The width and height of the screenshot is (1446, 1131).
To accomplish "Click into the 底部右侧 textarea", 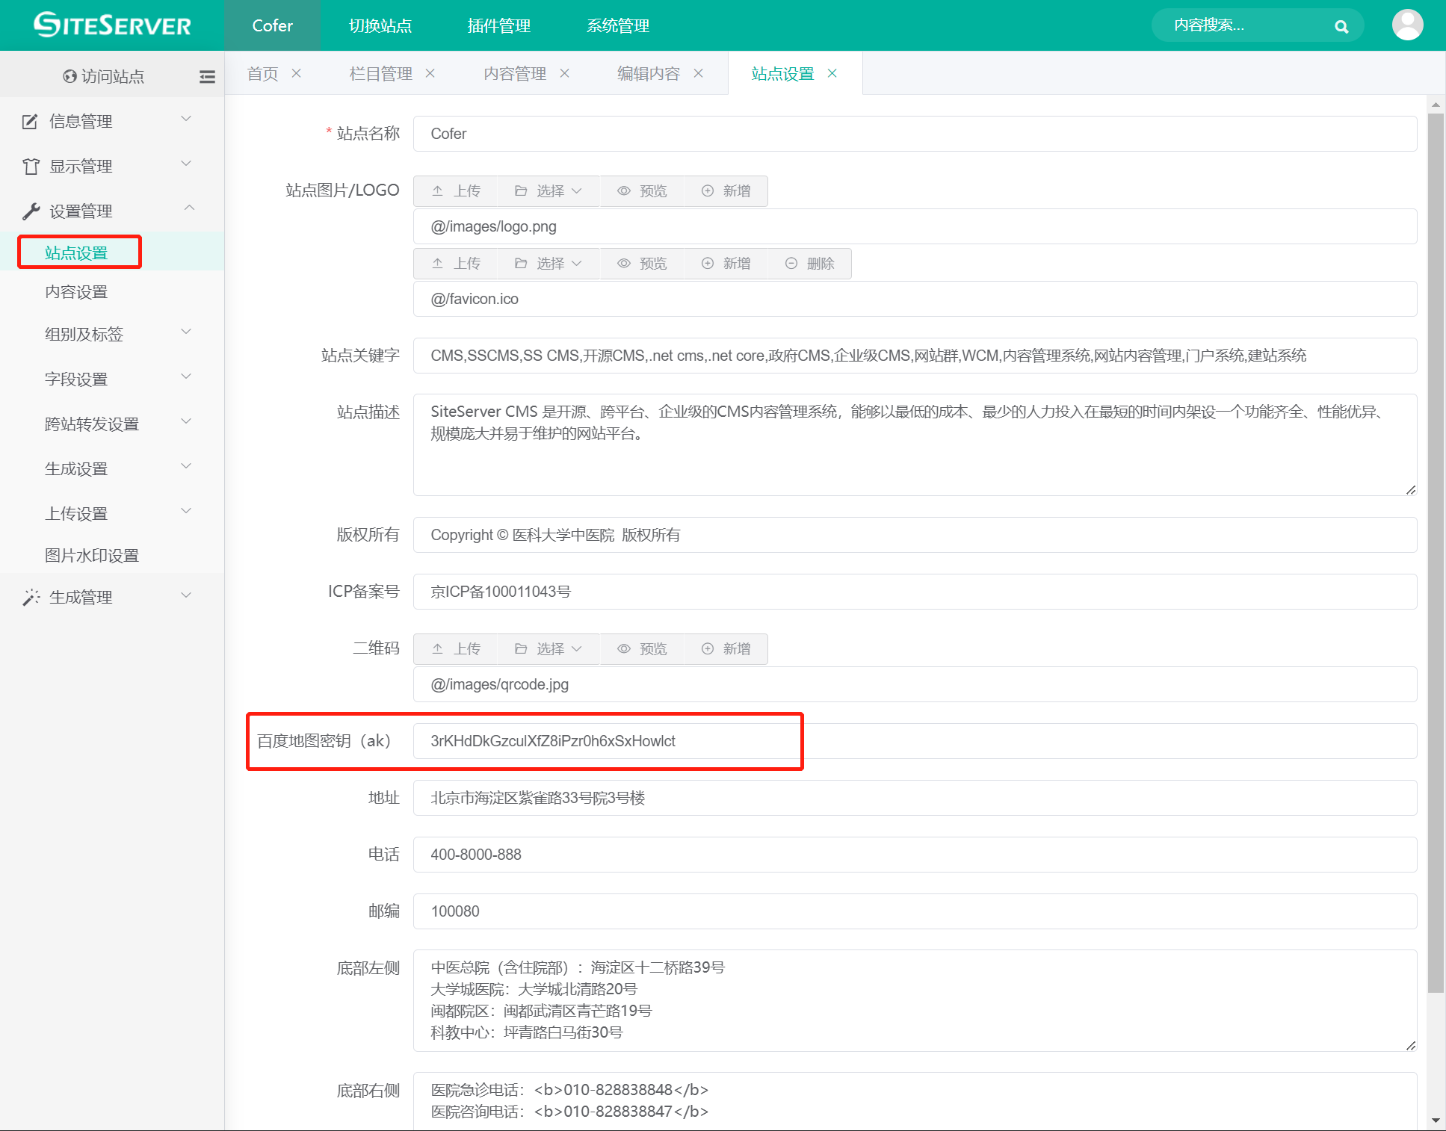I will coord(915,1101).
